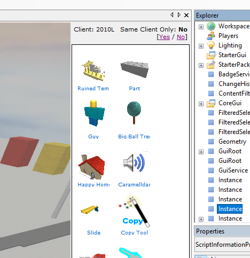Select Workspace in the Explorer
Viewport: 250px width, 258px height.
tap(234, 26)
